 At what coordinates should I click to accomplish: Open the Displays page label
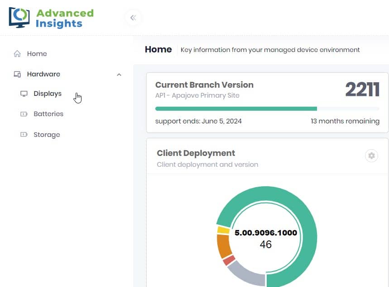tap(48, 94)
